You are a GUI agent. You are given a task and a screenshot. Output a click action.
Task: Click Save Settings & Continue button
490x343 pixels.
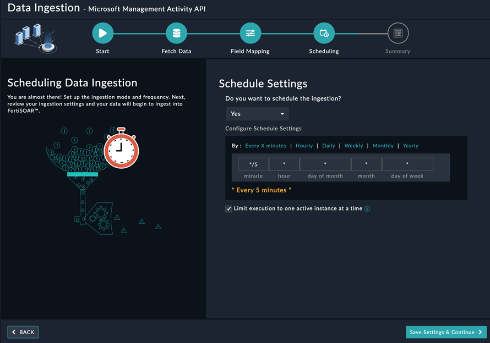pos(446,332)
